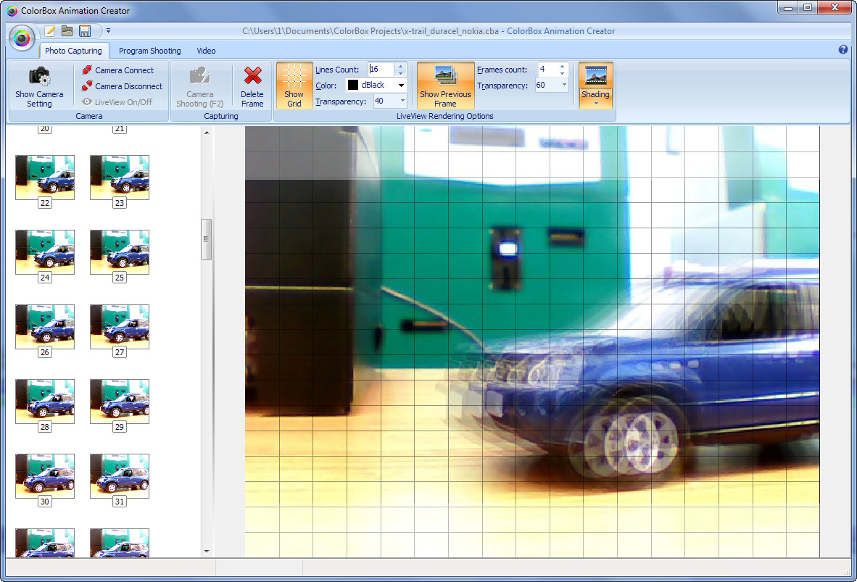Open grid Transparency 40 dropdown

click(x=403, y=101)
